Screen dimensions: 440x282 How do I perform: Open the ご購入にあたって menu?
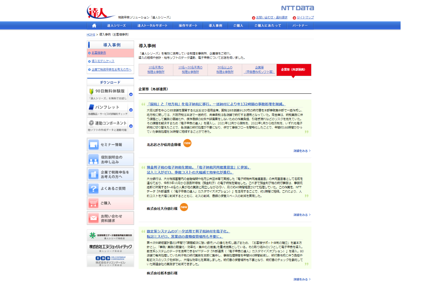(x=268, y=26)
